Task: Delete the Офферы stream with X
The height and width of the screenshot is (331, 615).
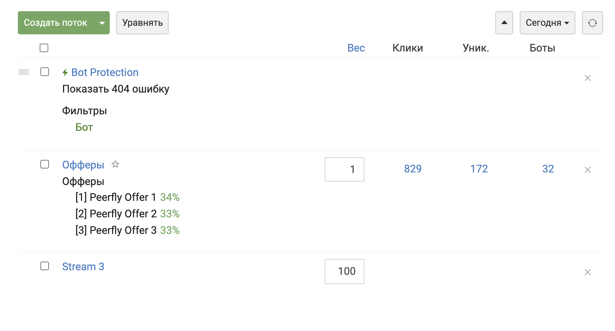Action: (588, 170)
